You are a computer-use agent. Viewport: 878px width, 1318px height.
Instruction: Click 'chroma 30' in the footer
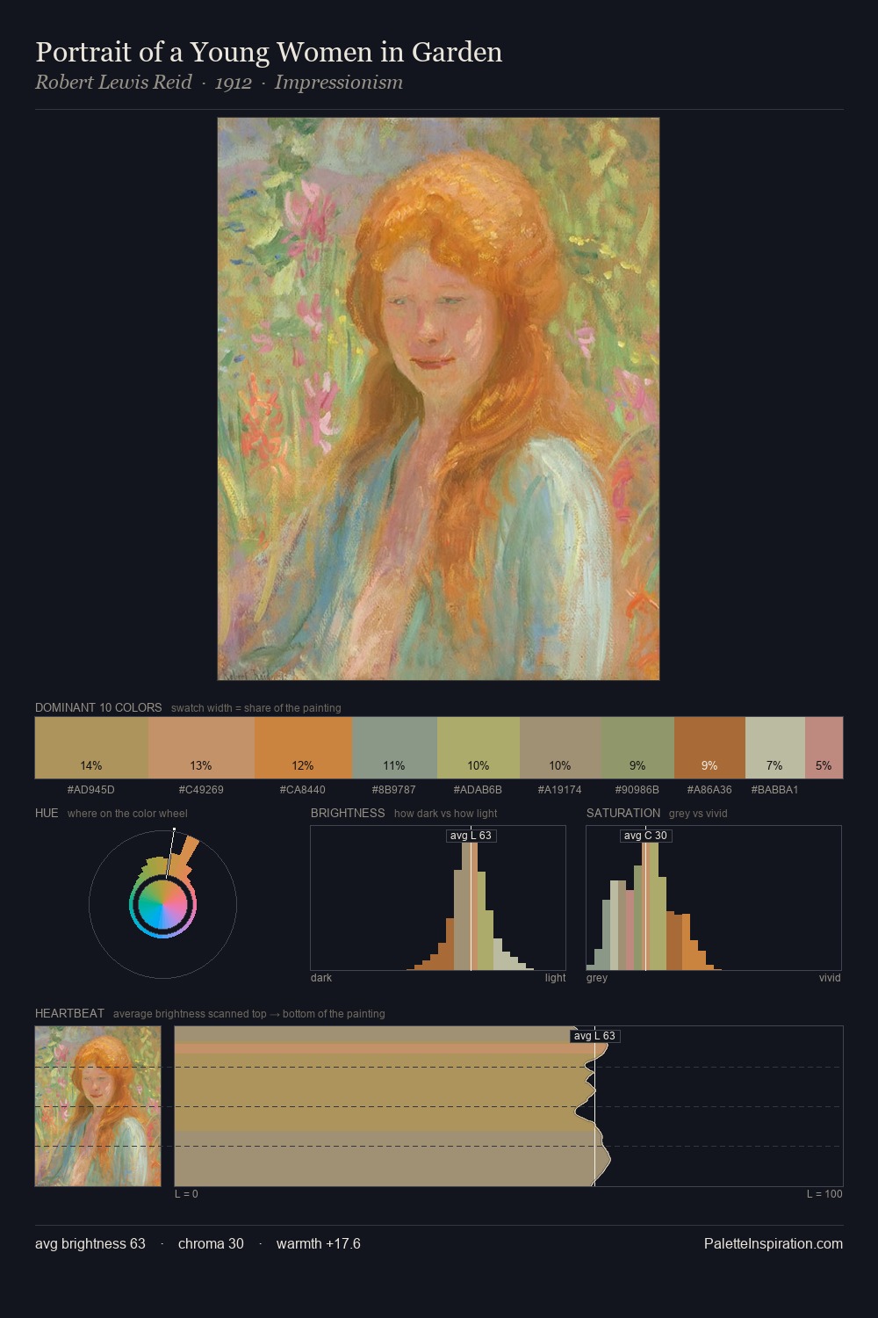pyautogui.click(x=211, y=1243)
